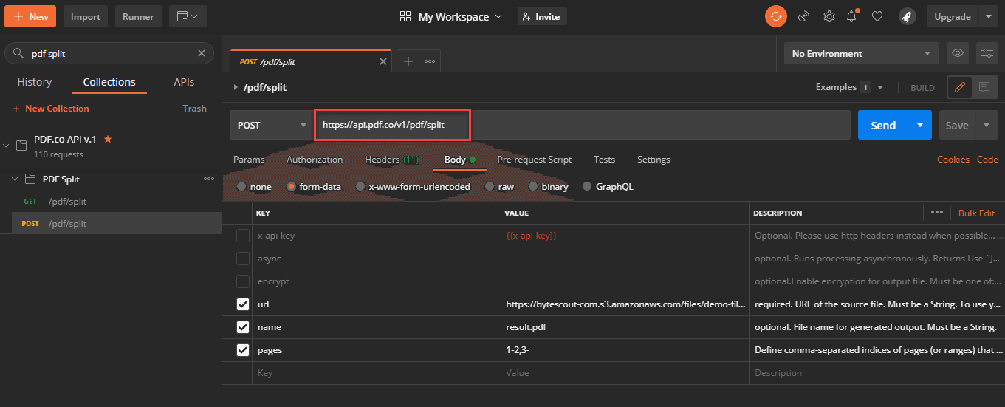The image size is (1005, 407).
Task: Enable the x-api-key row checkbox
Action: click(242, 236)
